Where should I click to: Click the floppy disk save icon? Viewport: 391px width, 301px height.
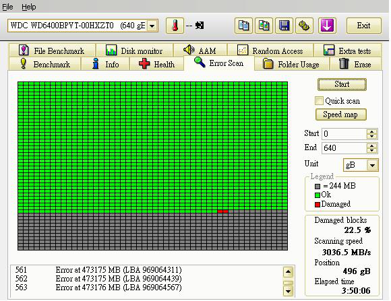284,26
